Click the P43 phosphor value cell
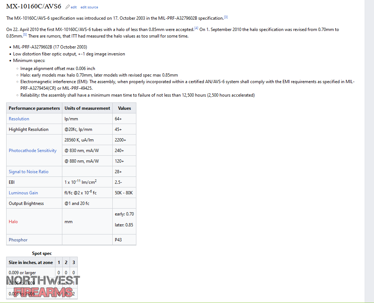 pos(124,240)
